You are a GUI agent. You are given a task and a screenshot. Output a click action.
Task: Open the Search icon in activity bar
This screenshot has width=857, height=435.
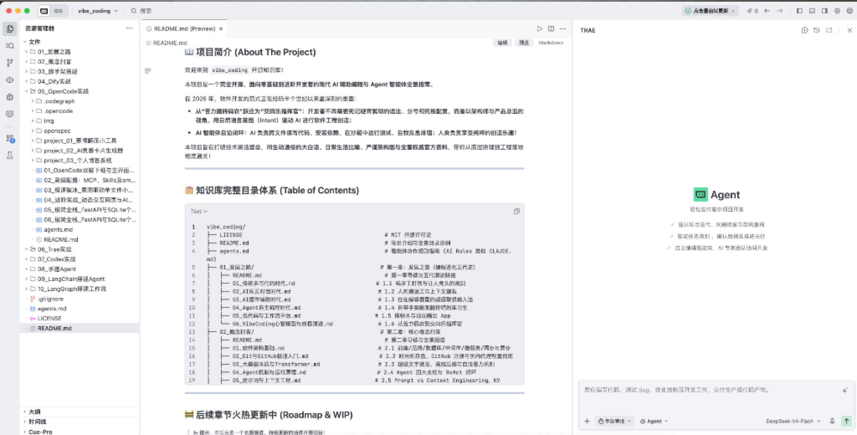(x=10, y=46)
